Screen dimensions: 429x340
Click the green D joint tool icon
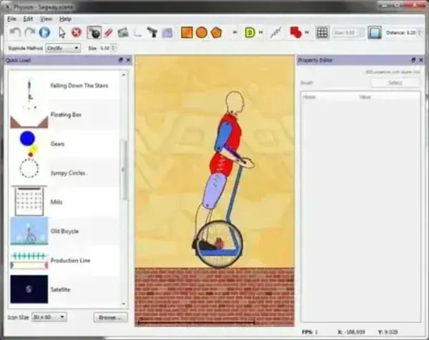point(250,33)
